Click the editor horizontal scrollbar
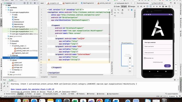182x102 pixels. tap(75, 75)
